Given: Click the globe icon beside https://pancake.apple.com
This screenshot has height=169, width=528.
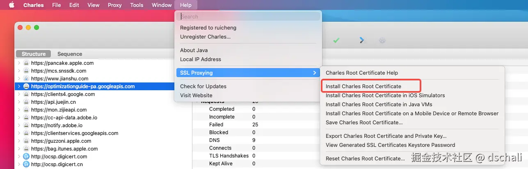Looking at the screenshot, I should pos(26,63).
